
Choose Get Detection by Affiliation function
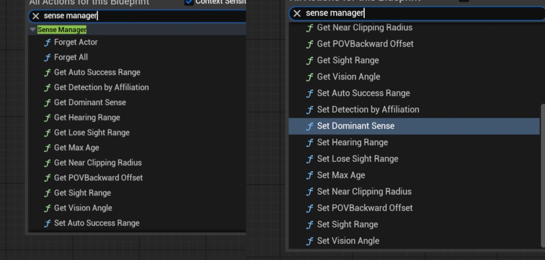(101, 87)
